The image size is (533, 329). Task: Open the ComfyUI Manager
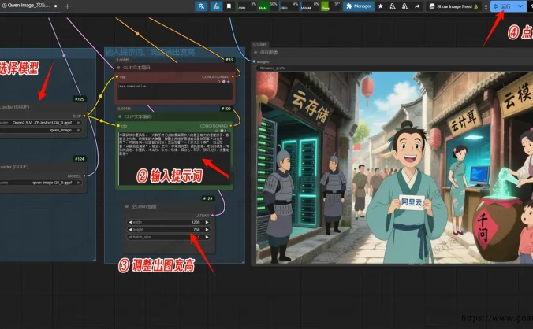[x=359, y=6]
